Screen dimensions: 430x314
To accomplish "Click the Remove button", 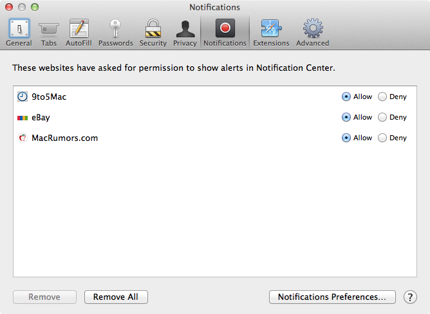I will pyautogui.click(x=44, y=297).
